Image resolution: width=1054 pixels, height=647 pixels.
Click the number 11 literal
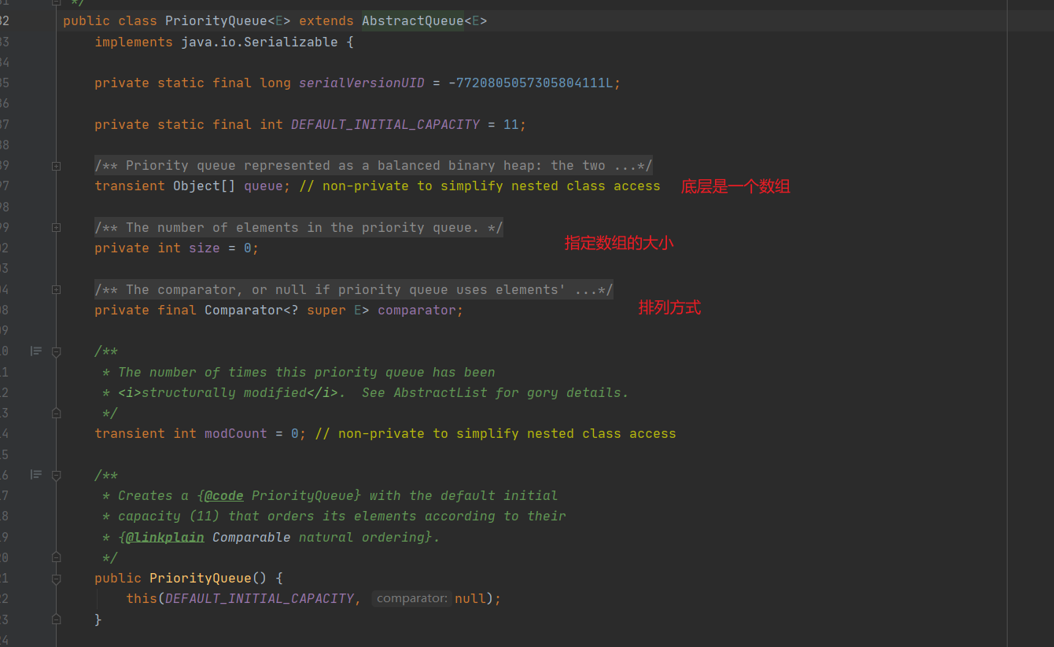pos(511,124)
